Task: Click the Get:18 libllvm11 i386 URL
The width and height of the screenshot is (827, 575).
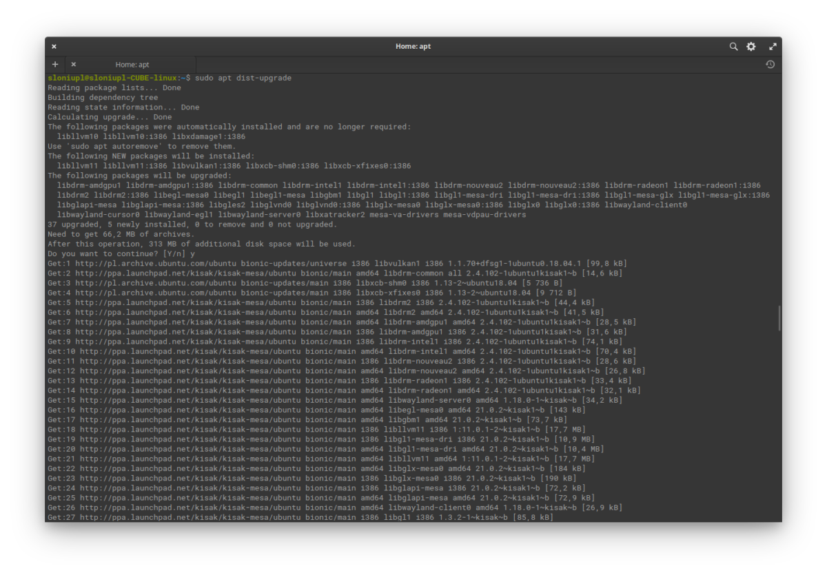Action: tap(190, 430)
